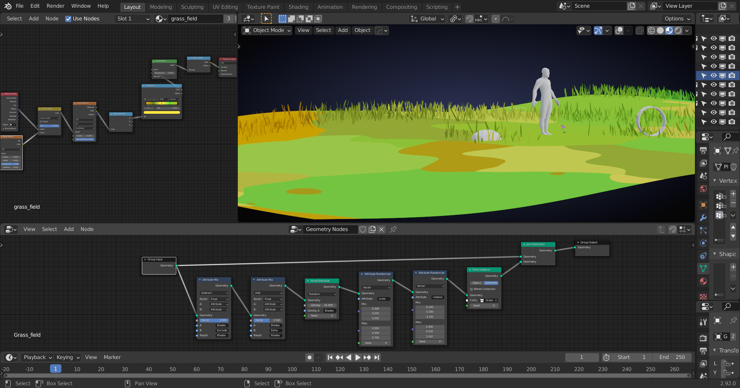Open the Keying popover in timeline
The height and width of the screenshot is (388, 740).
pyautogui.click(x=68, y=358)
